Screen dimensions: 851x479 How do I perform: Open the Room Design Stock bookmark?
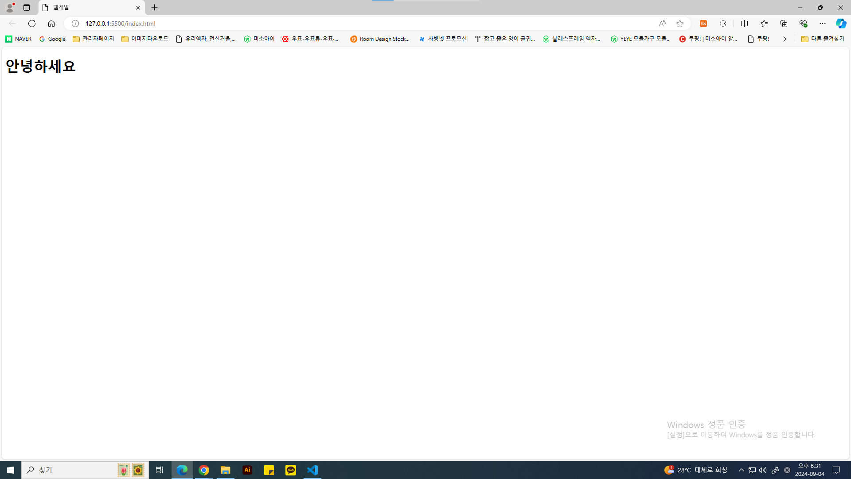(380, 39)
